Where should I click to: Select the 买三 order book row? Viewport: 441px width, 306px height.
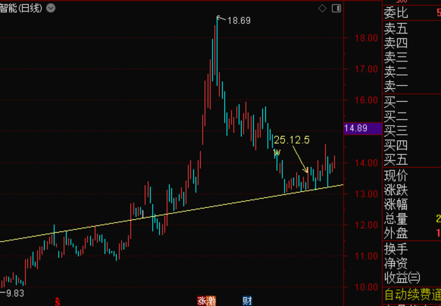coord(412,131)
